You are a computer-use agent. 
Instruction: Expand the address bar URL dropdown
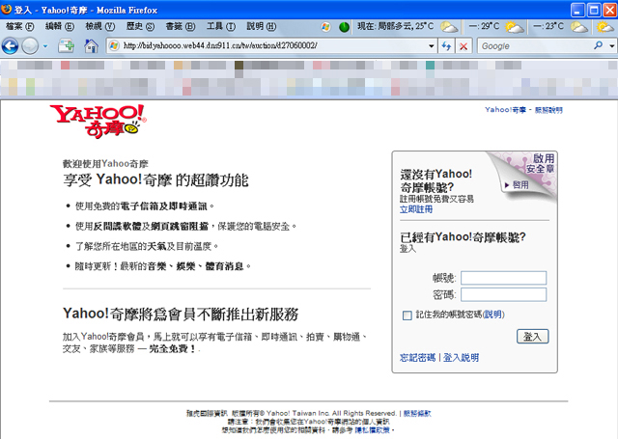coord(432,46)
